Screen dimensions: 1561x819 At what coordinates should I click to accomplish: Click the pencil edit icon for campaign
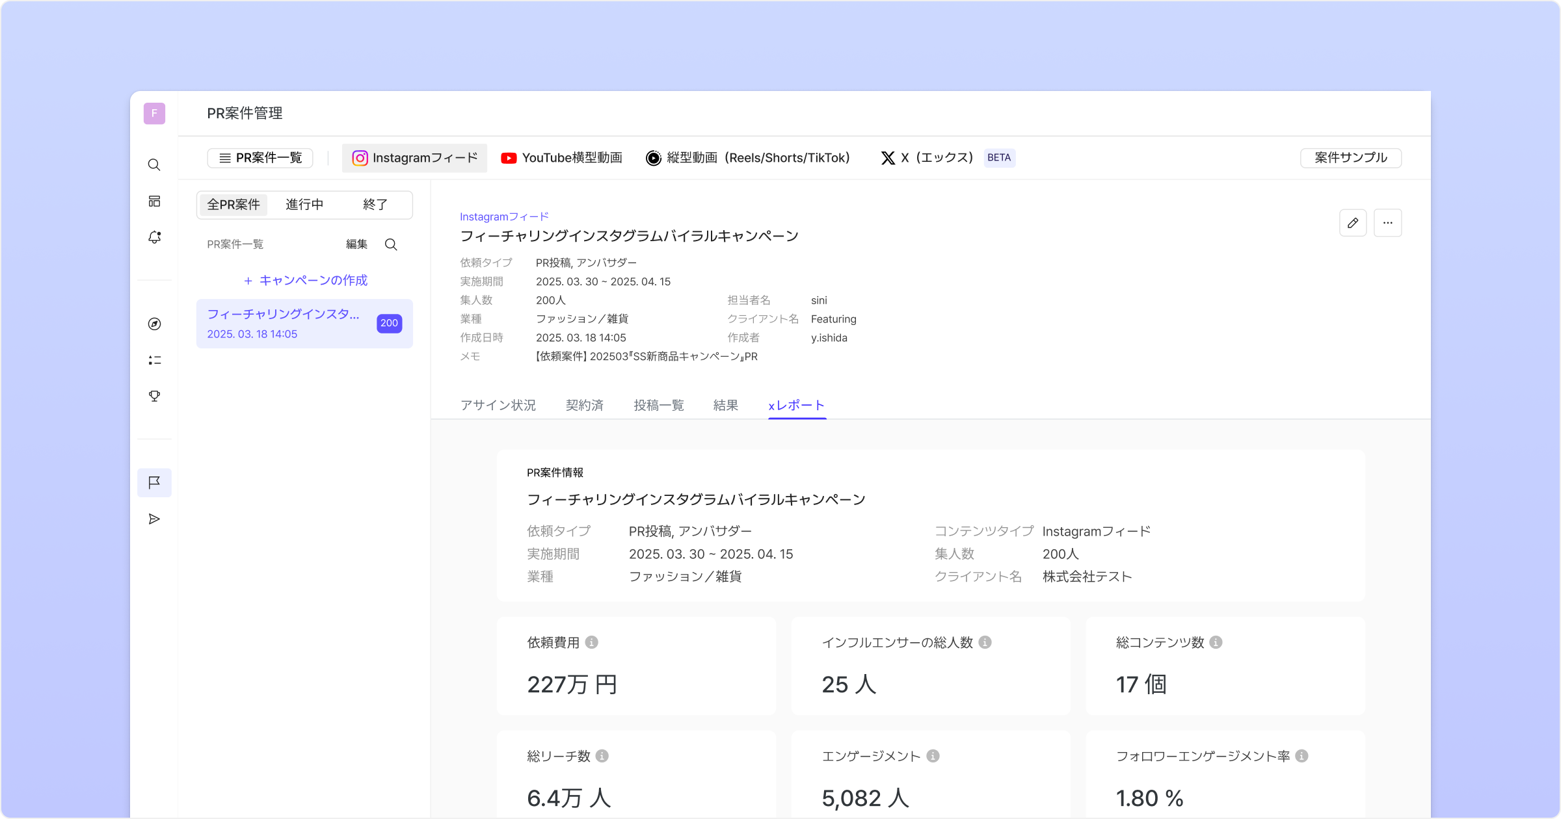pos(1353,223)
